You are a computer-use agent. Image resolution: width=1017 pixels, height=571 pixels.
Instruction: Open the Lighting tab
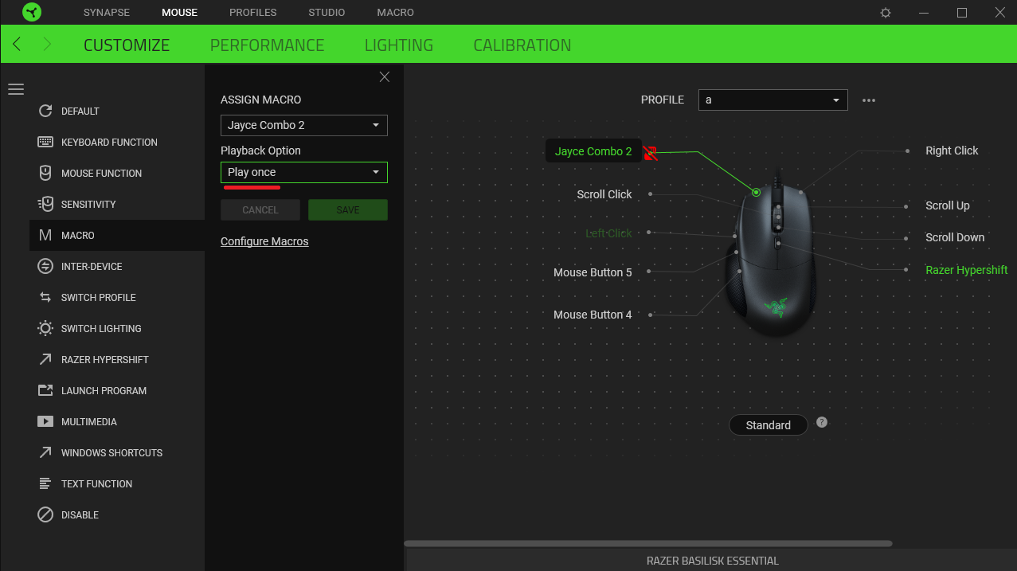[x=398, y=45]
